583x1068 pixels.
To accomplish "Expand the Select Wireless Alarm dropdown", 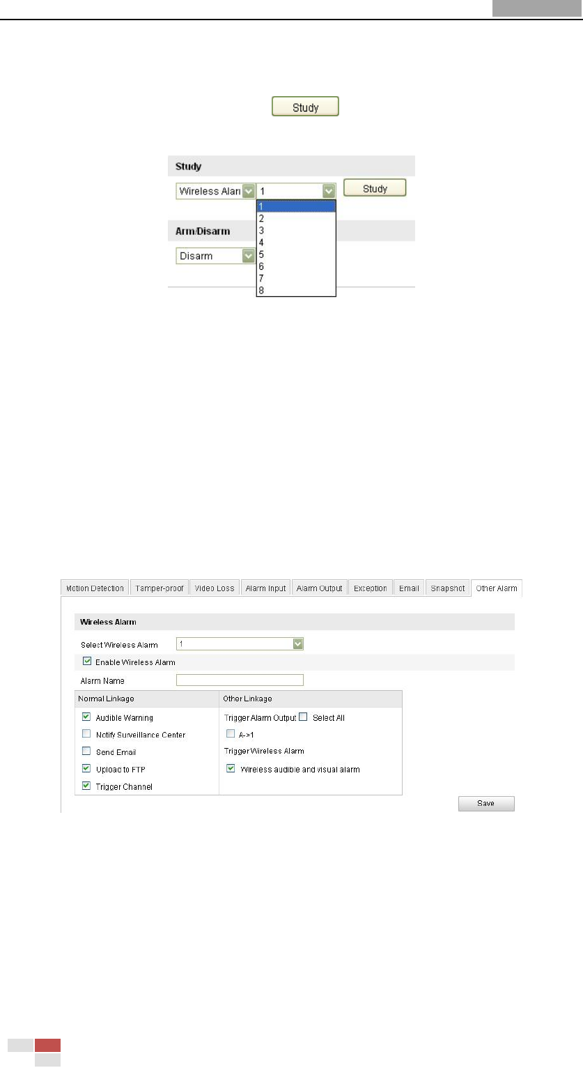I will (x=240, y=644).
